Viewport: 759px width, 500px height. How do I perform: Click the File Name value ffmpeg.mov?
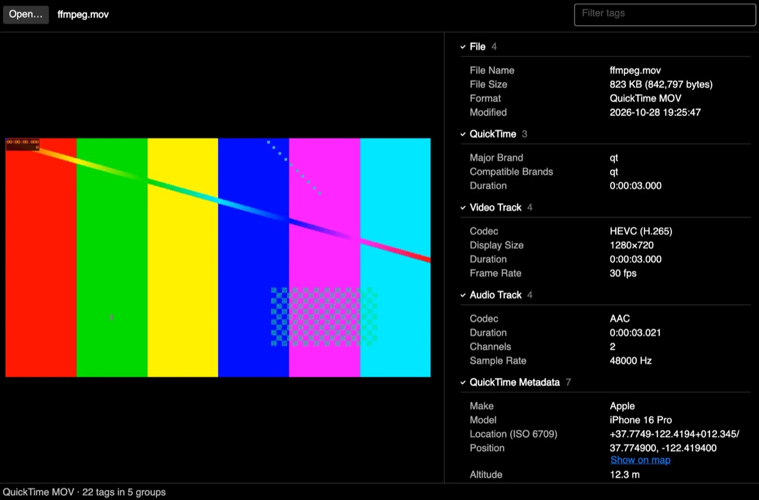click(635, 70)
